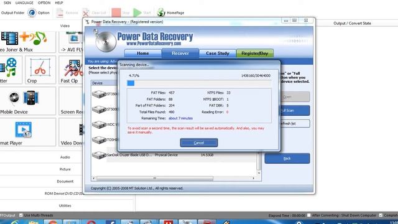
Task: Select the ST350 drive icon
Action: (99, 94)
